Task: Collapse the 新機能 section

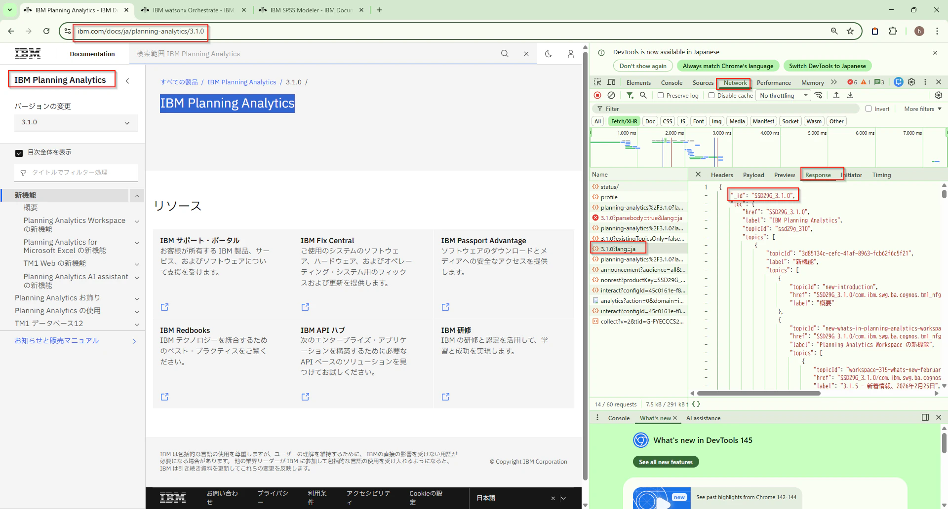Action: click(x=137, y=195)
